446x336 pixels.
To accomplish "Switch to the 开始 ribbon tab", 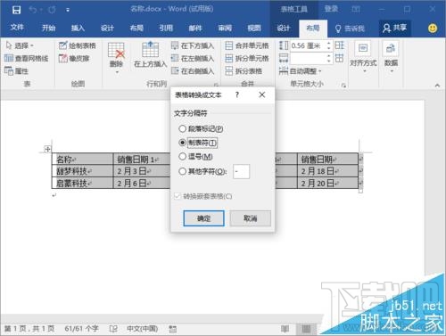I will click(48, 28).
